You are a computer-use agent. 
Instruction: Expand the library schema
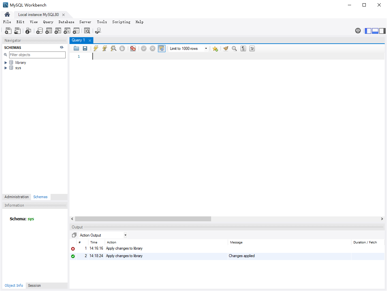6,63
